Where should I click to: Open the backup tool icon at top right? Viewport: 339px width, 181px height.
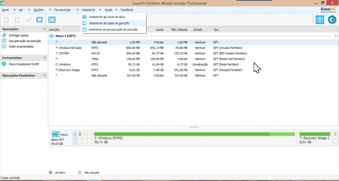pyautogui.click(x=320, y=20)
